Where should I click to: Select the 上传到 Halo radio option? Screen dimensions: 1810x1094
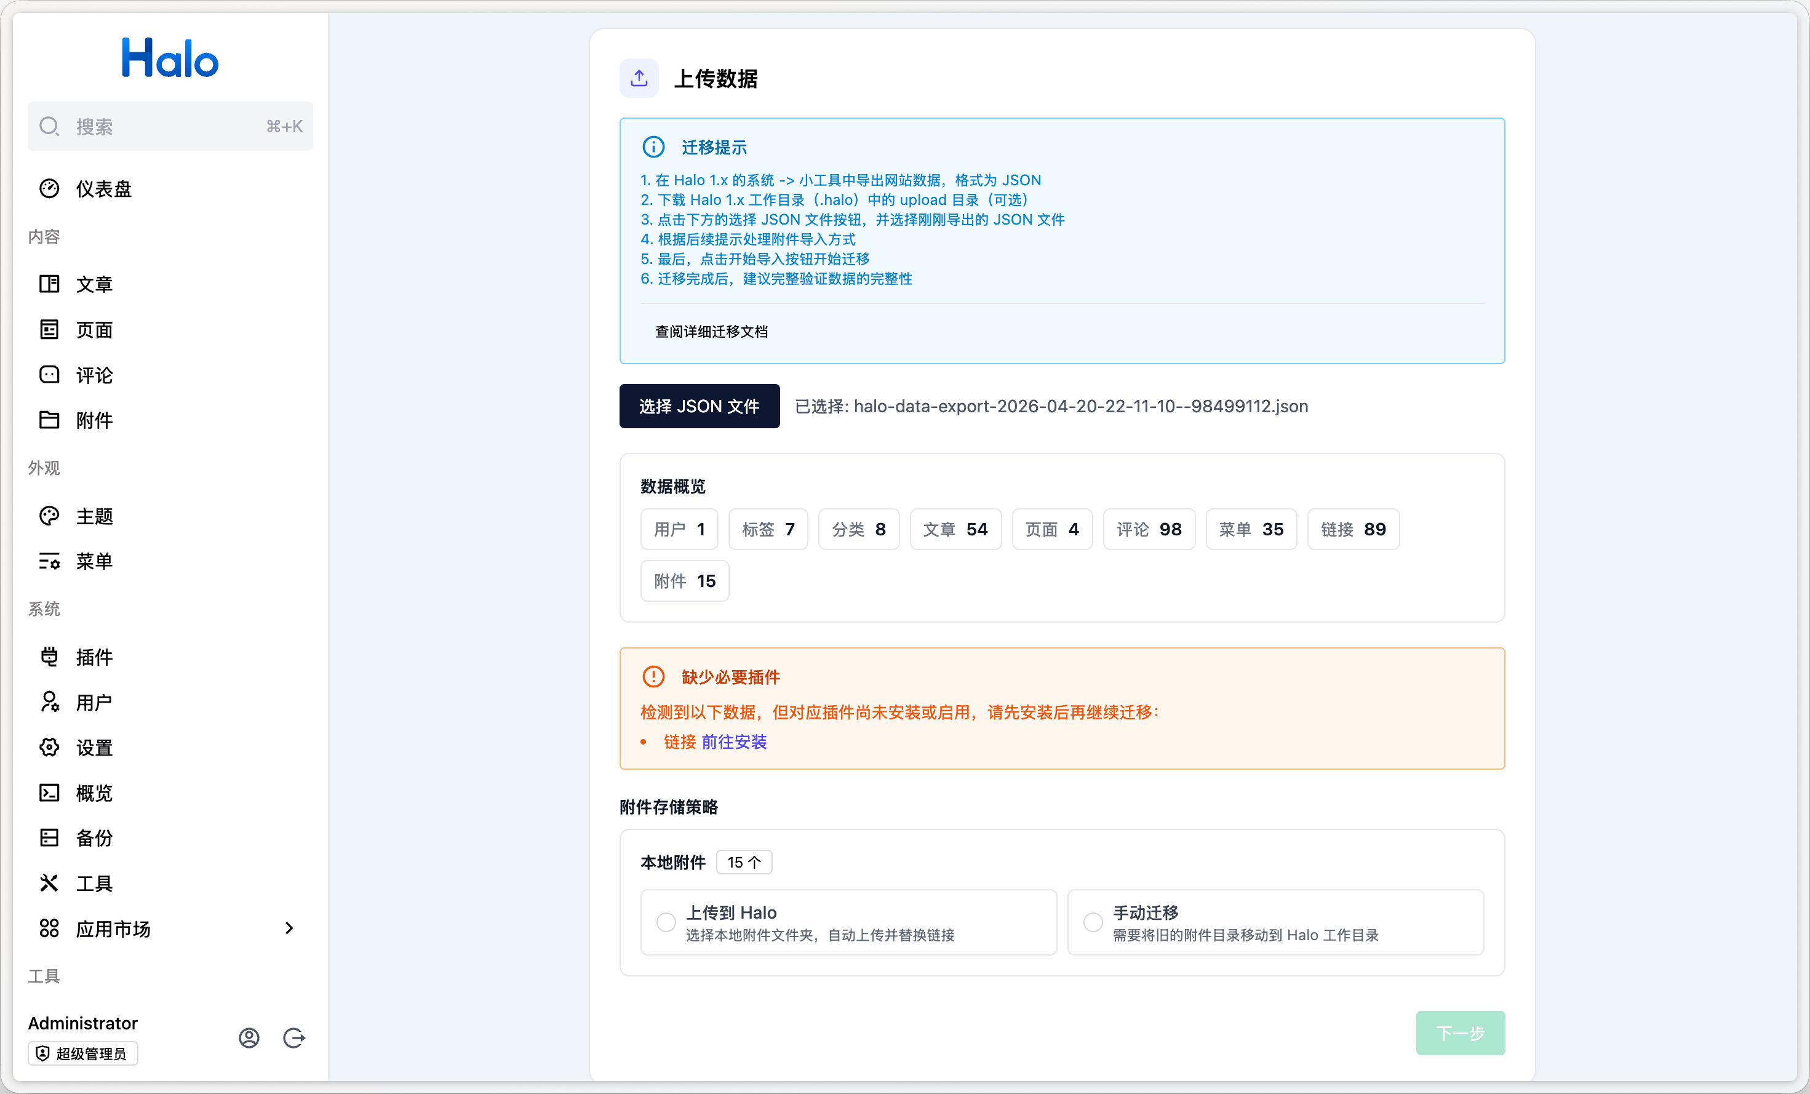[x=666, y=922]
